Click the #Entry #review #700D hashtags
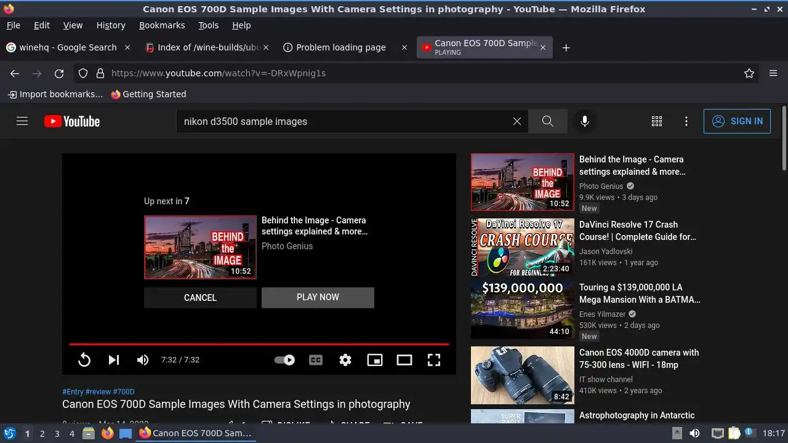 click(98, 391)
